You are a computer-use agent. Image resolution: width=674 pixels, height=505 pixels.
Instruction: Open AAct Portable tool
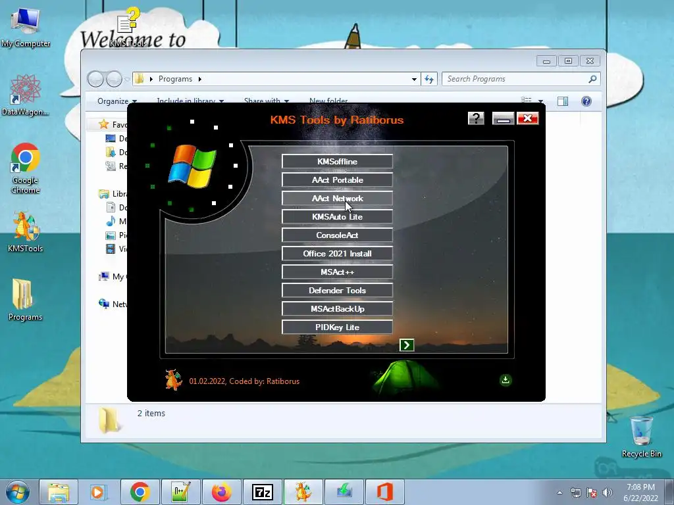[337, 180]
